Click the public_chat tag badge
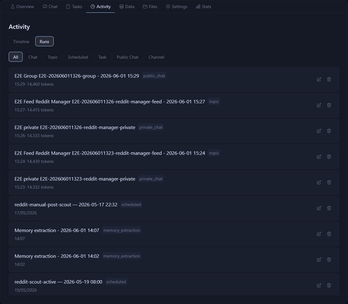The height and width of the screenshot is (304, 348). (154, 76)
